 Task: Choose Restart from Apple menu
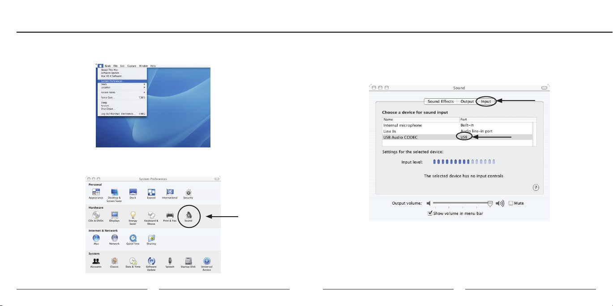(122, 105)
